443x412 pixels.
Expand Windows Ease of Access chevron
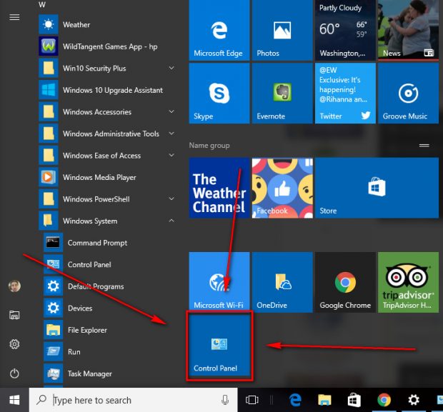pyautogui.click(x=171, y=155)
